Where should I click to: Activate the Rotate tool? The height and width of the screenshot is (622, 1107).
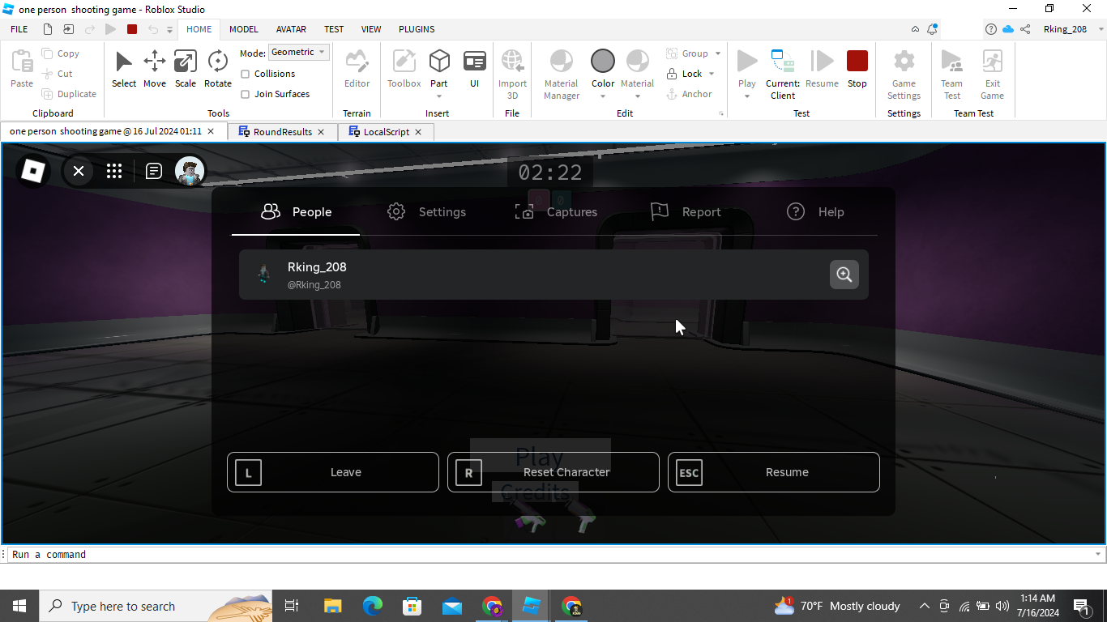coord(217,69)
